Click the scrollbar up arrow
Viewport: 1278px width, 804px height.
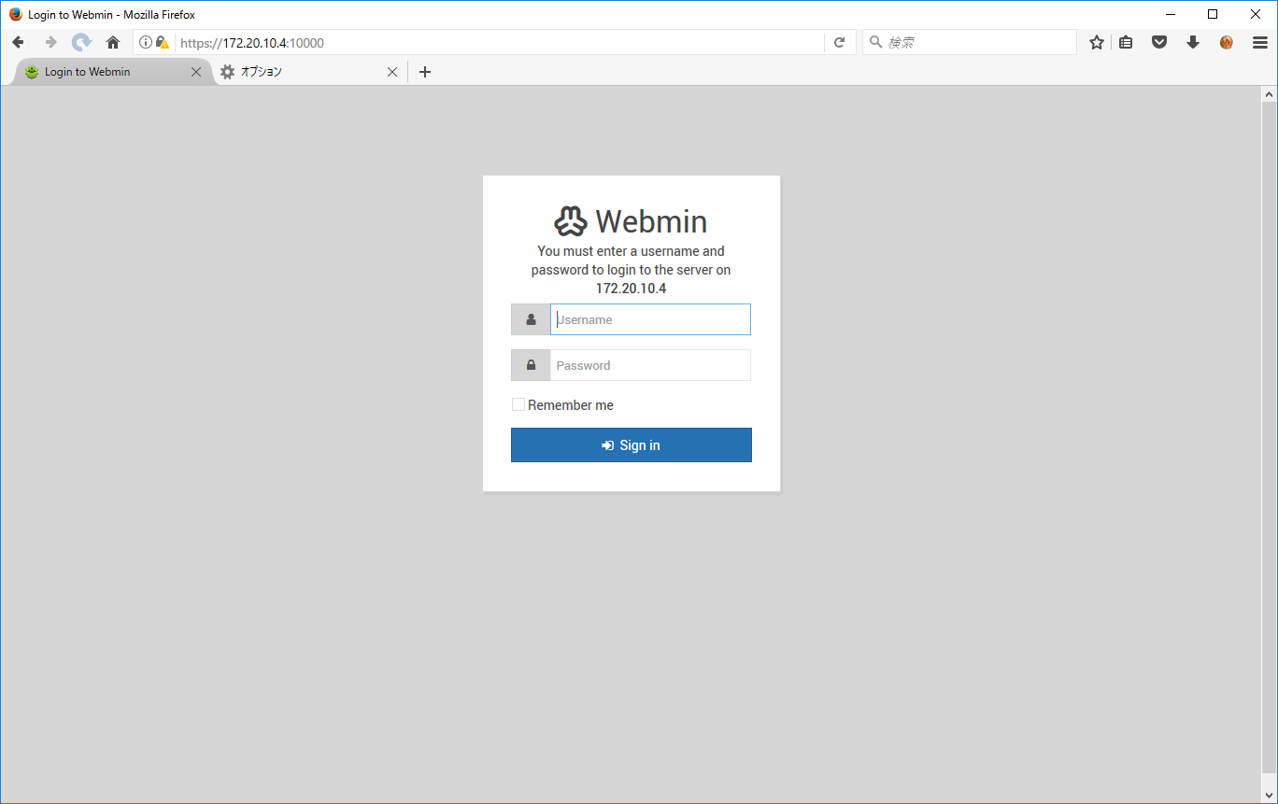[1270, 94]
